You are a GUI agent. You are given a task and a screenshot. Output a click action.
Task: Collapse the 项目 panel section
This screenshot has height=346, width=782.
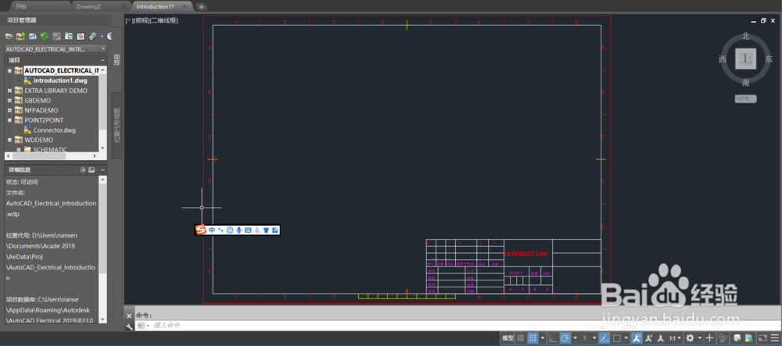pos(102,59)
